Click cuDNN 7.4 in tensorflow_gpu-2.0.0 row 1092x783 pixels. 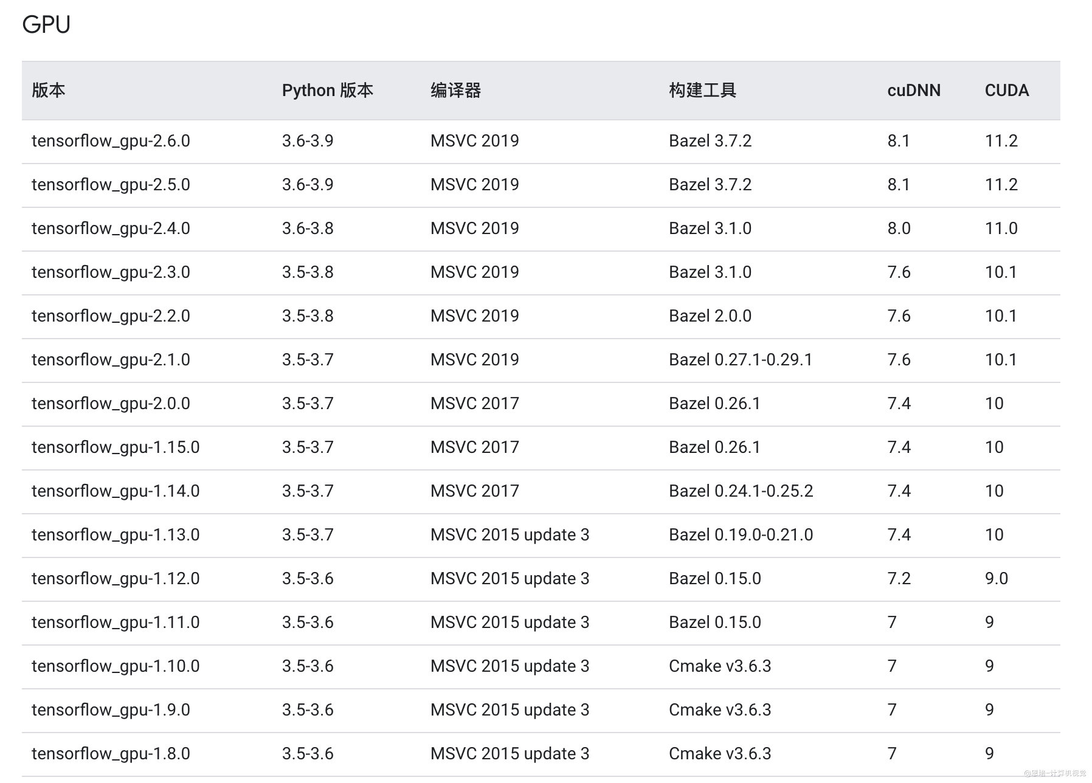point(899,404)
